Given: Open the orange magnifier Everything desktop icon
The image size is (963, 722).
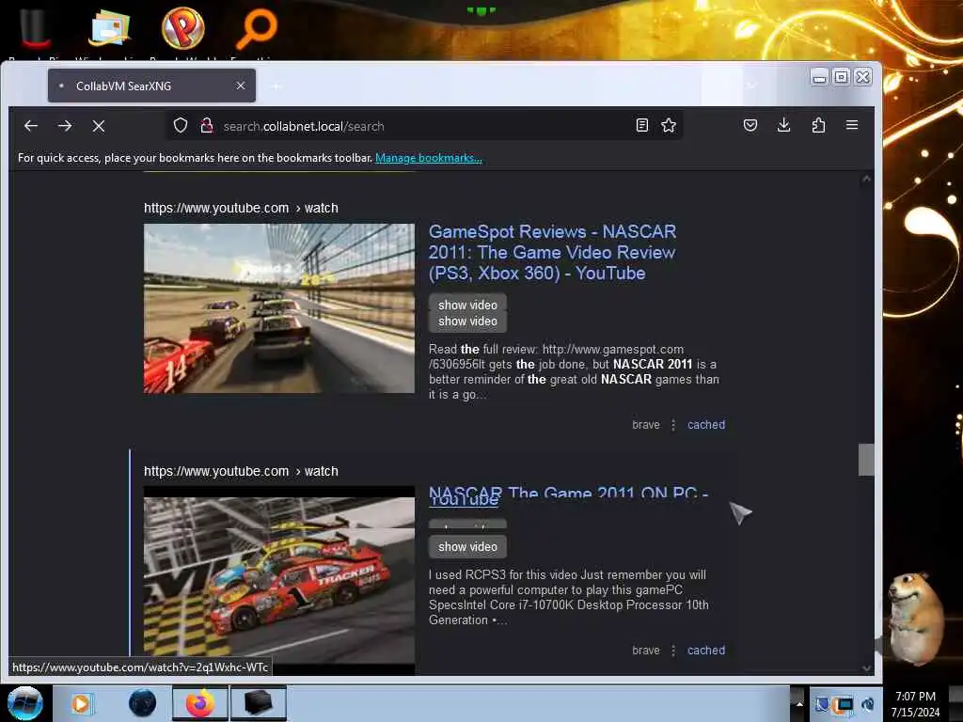Looking at the screenshot, I should point(257,31).
